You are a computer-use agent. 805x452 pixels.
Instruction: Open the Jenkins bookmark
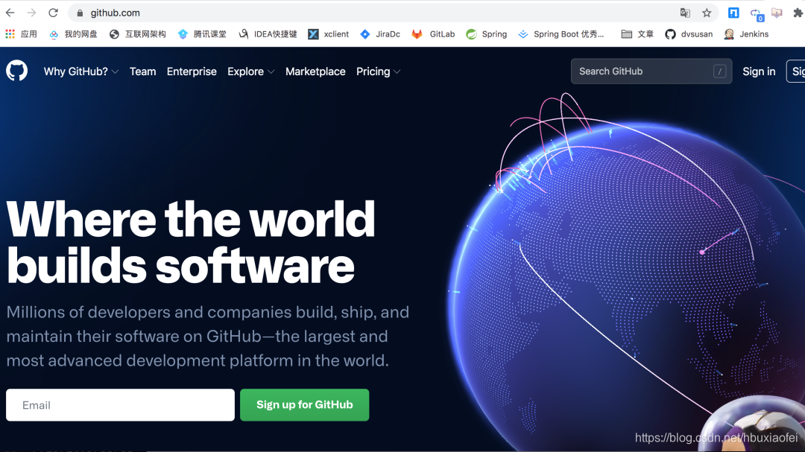pyautogui.click(x=746, y=34)
